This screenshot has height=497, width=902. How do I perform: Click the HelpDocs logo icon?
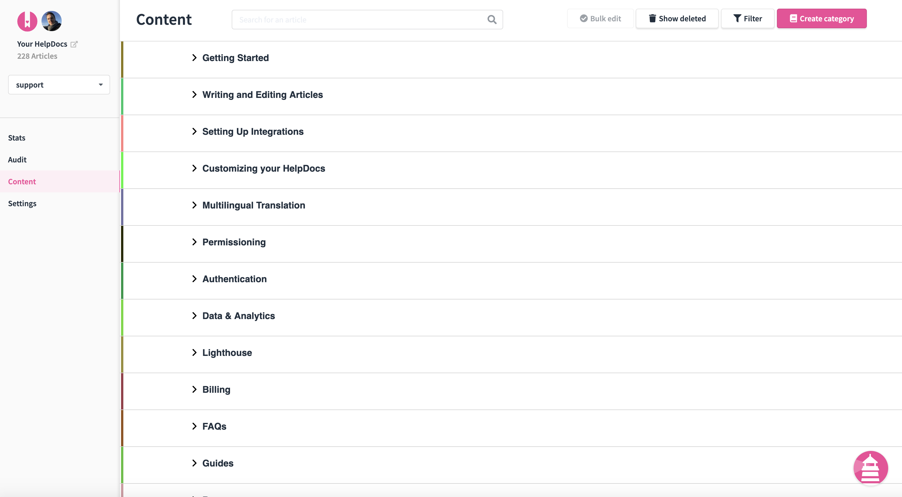coord(27,21)
